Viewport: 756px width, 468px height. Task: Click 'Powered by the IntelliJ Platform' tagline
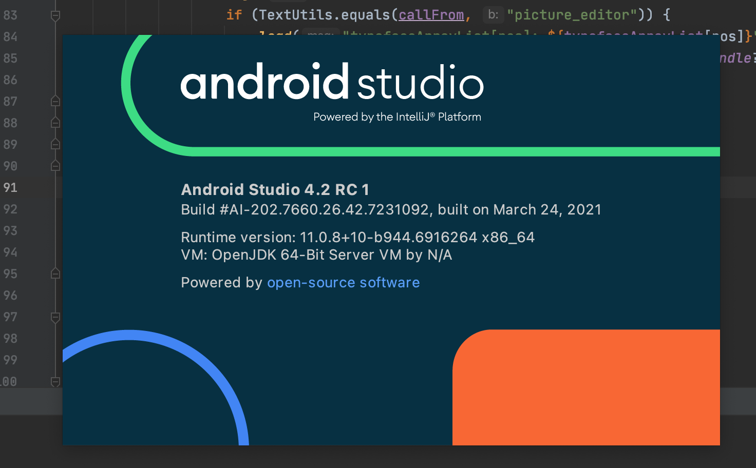coord(397,117)
